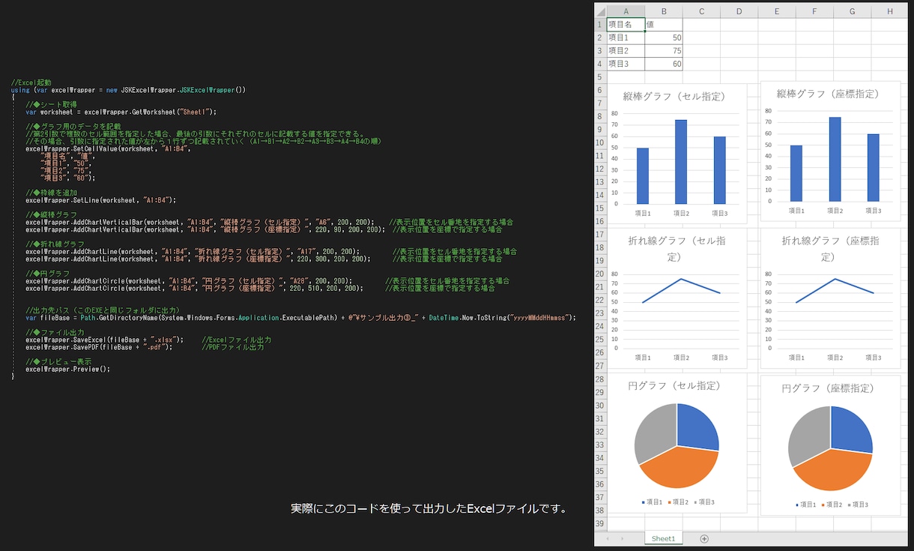Click 項目2 bar in 座標指定 bar chart
Screen dimensions: 914x551
pos(835,159)
